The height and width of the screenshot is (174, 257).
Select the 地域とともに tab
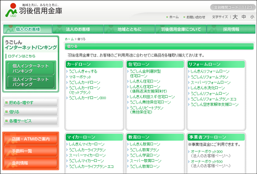[x=129, y=29]
